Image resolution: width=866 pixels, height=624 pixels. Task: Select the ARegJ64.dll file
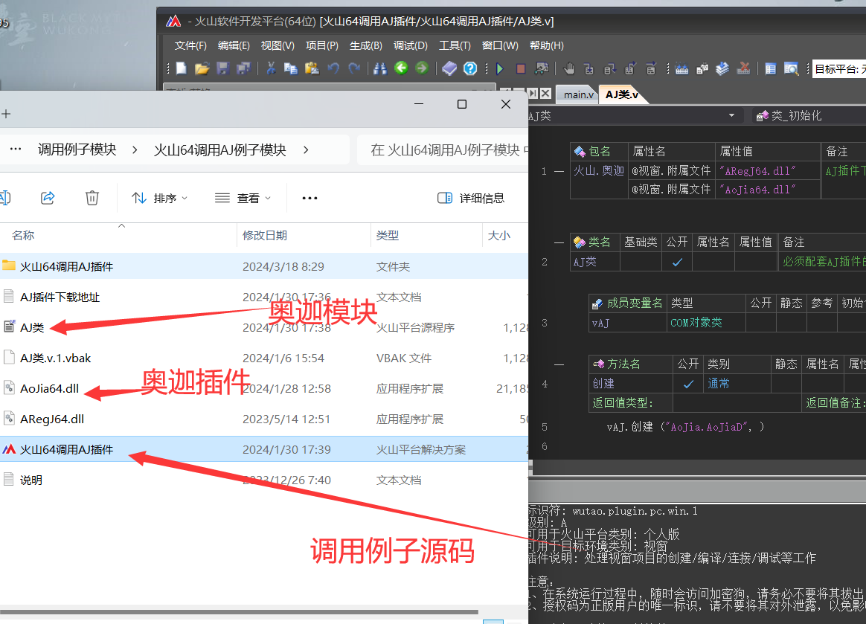pyautogui.click(x=264, y=419)
